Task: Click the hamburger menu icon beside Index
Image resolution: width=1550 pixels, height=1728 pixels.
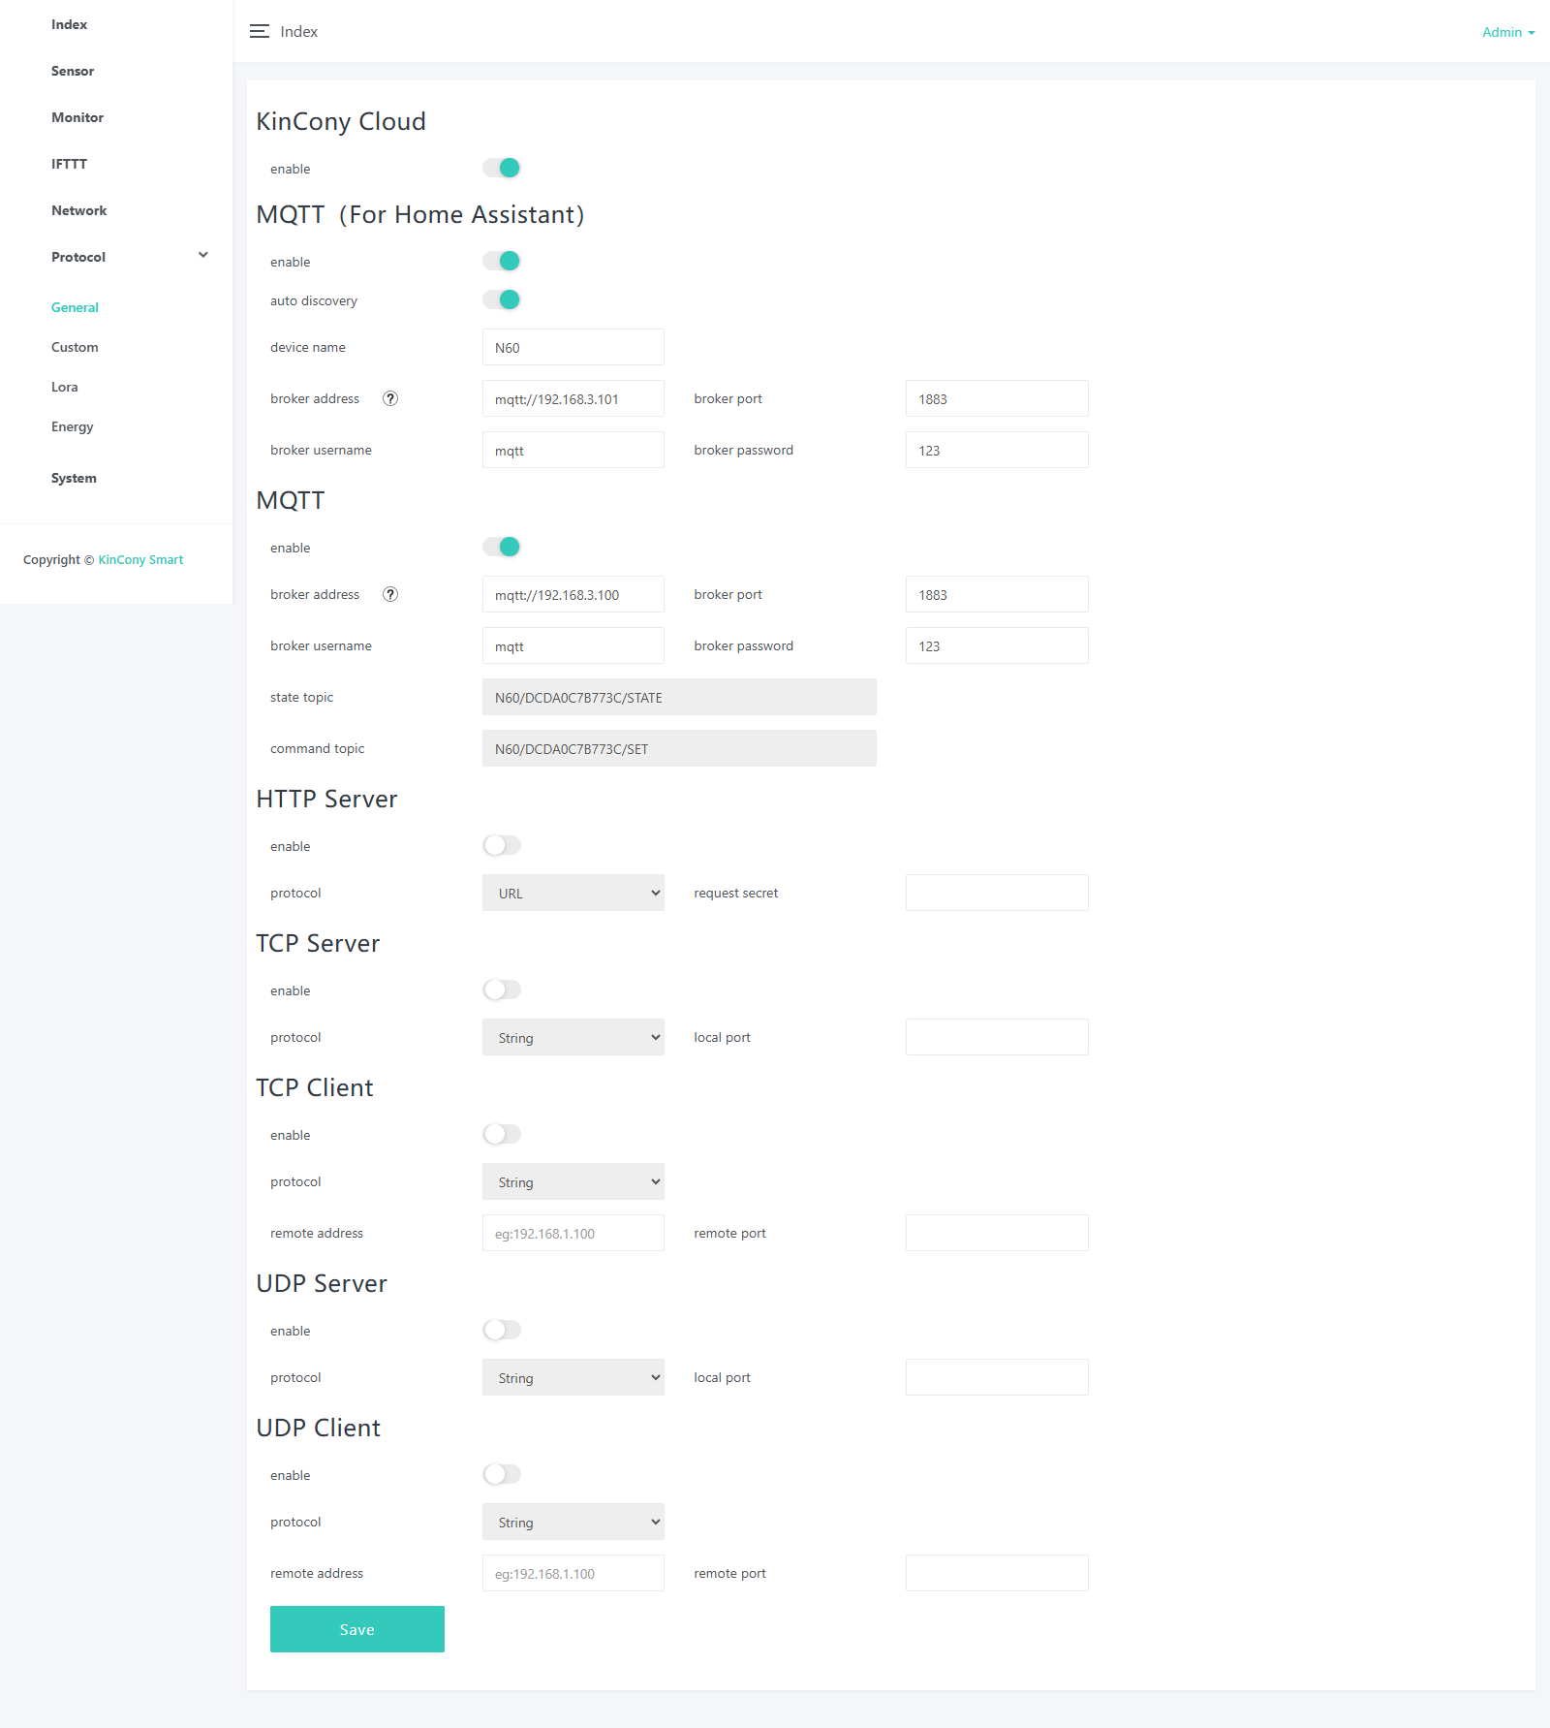Action: [259, 32]
